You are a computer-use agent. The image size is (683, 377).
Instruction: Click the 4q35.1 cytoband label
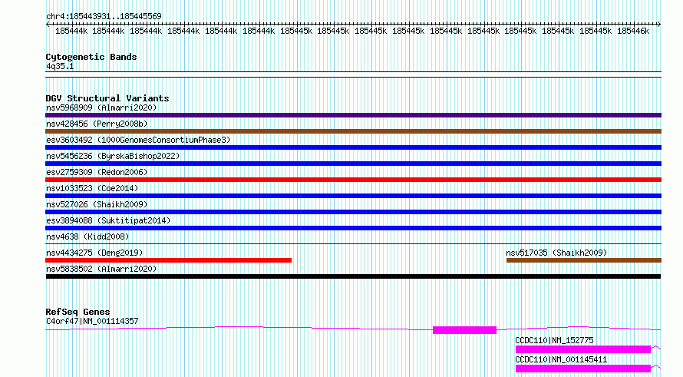[60, 67]
